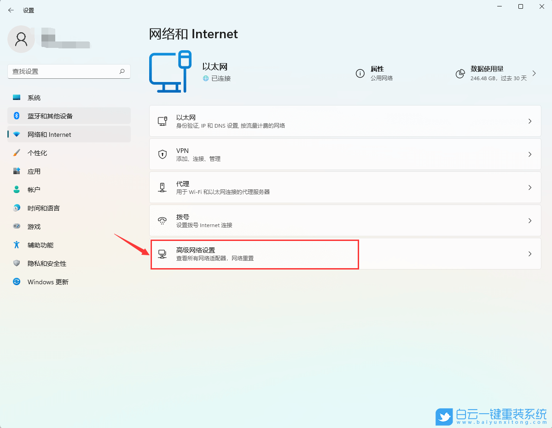The image size is (552, 428).
Task: Click the user avatar profile picture
Action: click(x=21, y=39)
